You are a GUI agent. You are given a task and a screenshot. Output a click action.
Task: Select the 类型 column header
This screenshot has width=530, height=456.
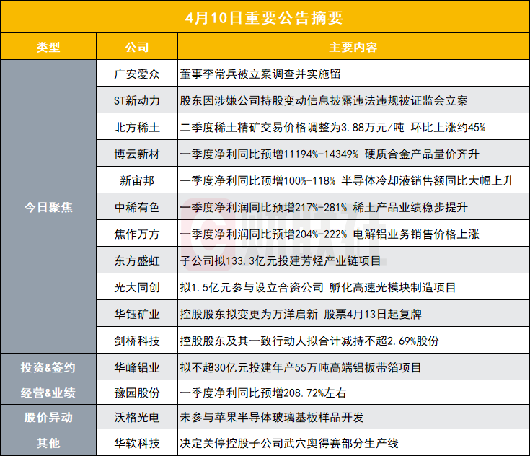click(x=48, y=47)
